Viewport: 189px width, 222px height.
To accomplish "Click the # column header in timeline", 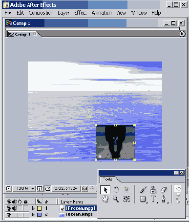I will tap(46, 202).
